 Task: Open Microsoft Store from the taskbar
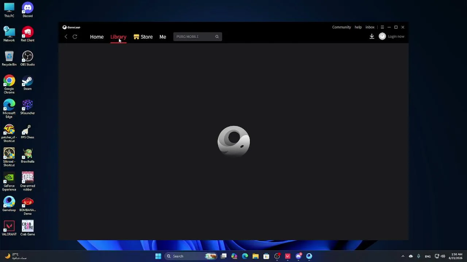pos(266,256)
